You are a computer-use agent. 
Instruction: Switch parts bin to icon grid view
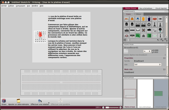pyautogui.click(x=125, y=40)
